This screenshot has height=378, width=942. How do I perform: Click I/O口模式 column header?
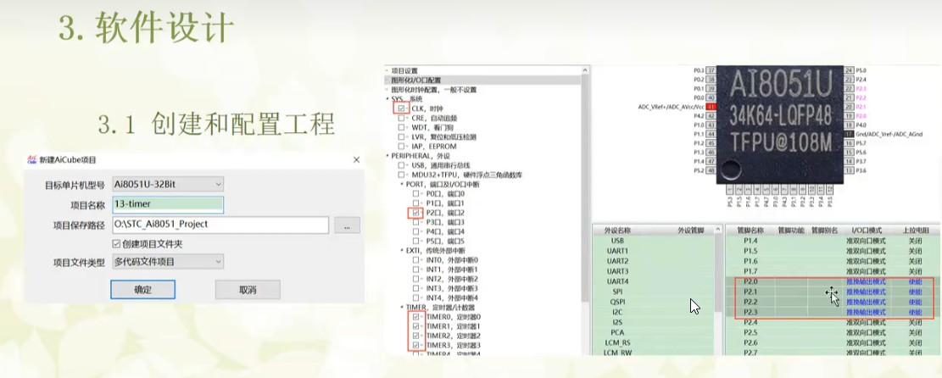tap(866, 231)
